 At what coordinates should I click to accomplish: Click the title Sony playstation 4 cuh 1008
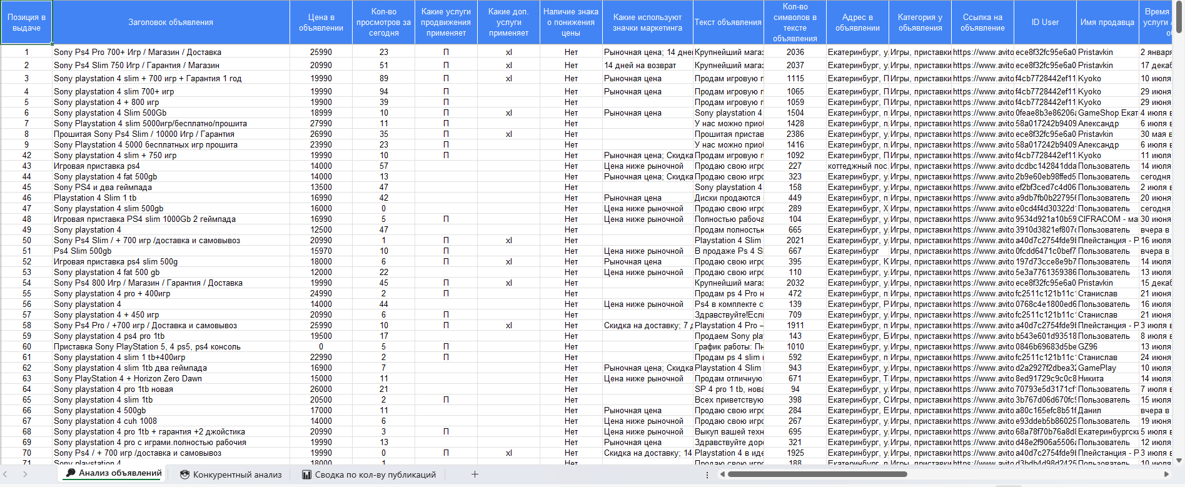pos(105,421)
